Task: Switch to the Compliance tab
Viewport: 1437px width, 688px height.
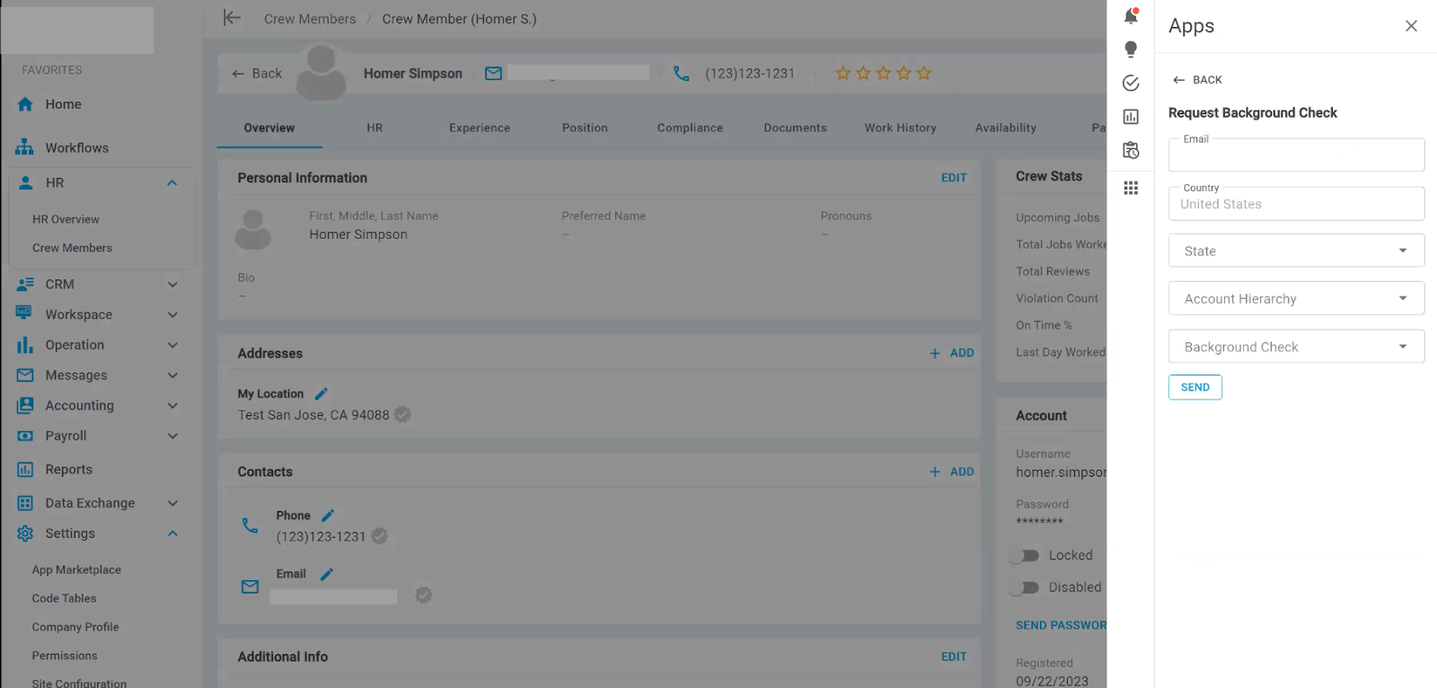Action: coord(690,128)
